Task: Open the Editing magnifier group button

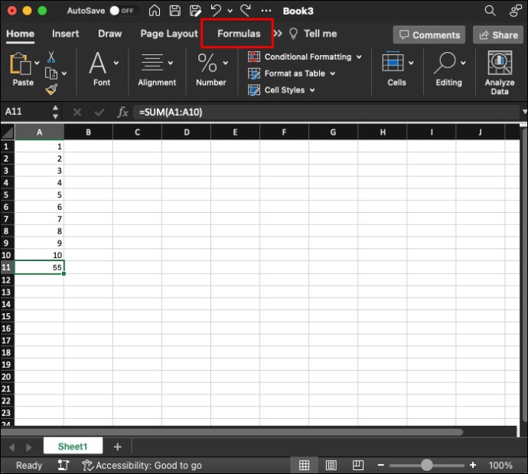Action: pyautogui.click(x=449, y=69)
